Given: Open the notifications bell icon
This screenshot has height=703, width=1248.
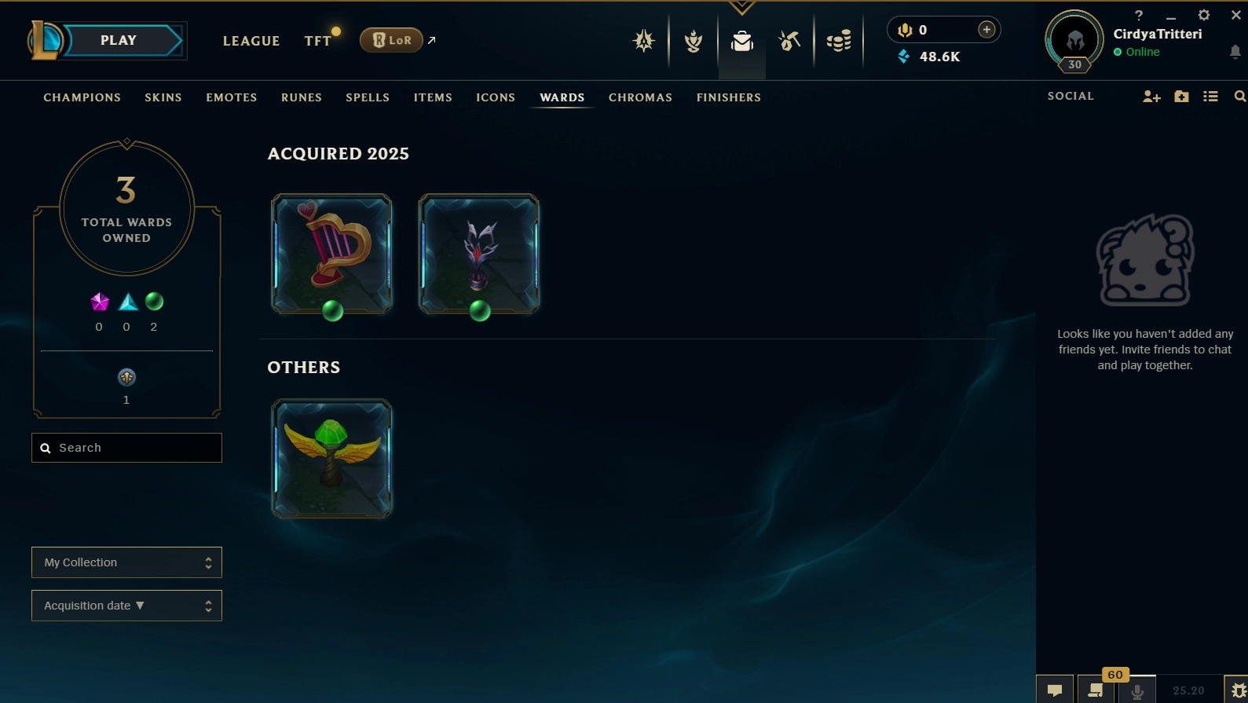Looking at the screenshot, I should [x=1235, y=52].
